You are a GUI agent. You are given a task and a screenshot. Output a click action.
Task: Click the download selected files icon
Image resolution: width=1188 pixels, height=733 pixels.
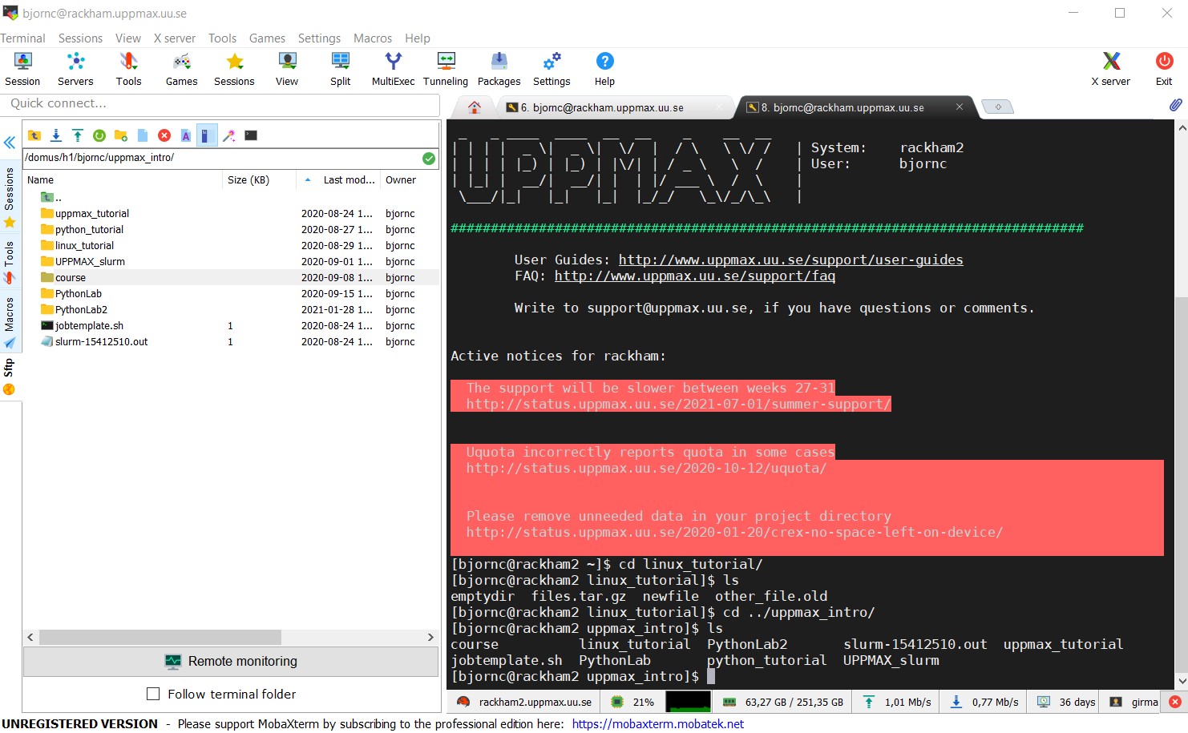pyautogui.click(x=56, y=135)
